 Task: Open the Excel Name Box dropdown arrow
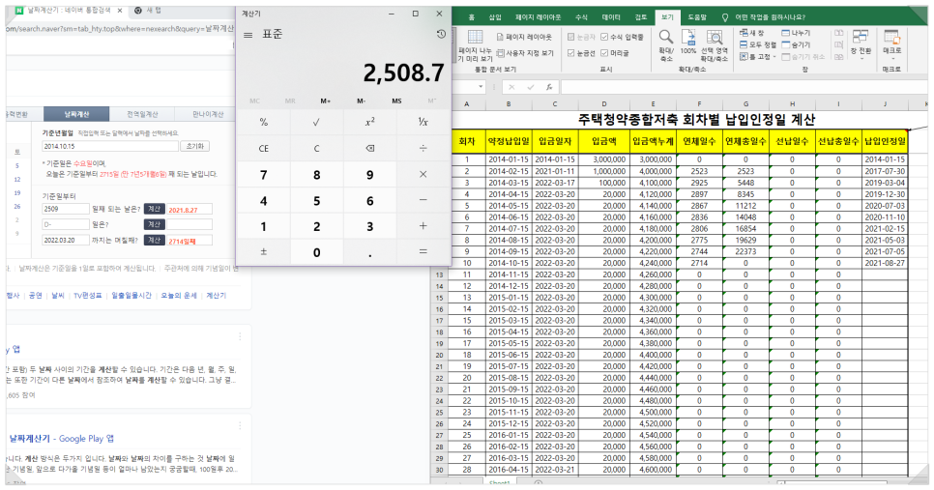pyautogui.click(x=482, y=87)
